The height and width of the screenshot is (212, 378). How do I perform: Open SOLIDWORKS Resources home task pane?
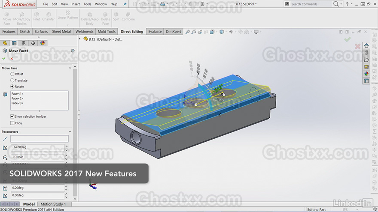(366, 46)
